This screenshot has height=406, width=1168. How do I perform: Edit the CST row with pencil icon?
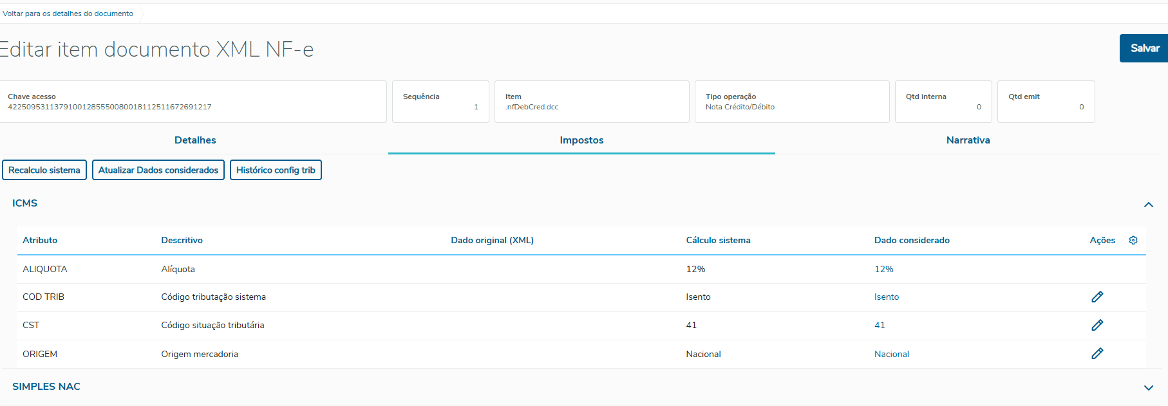click(x=1097, y=325)
